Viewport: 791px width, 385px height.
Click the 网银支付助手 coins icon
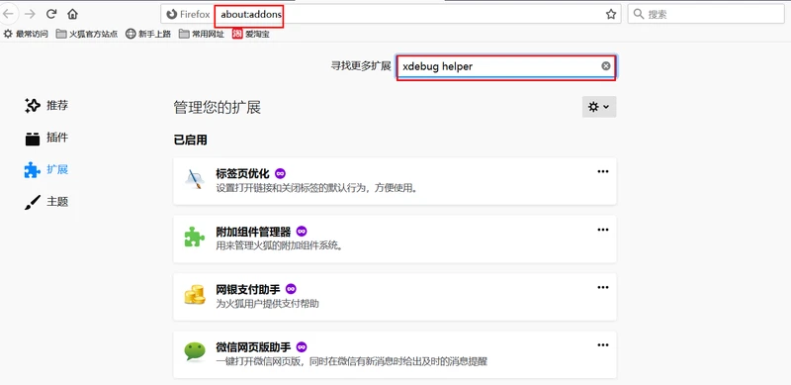coord(195,295)
